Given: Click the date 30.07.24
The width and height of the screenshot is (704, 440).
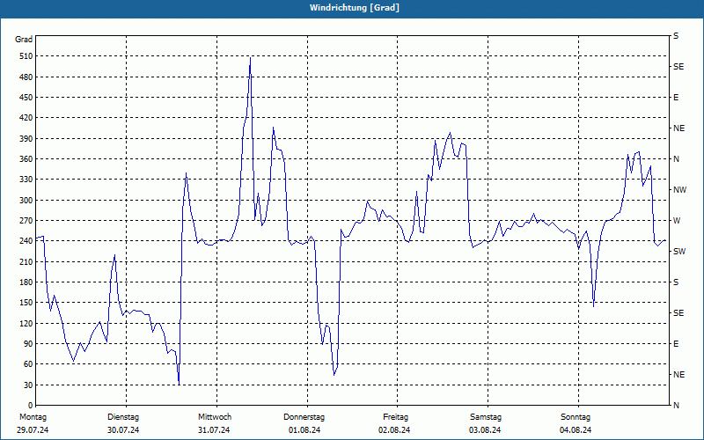Looking at the screenshot, I should pos(123,430).
